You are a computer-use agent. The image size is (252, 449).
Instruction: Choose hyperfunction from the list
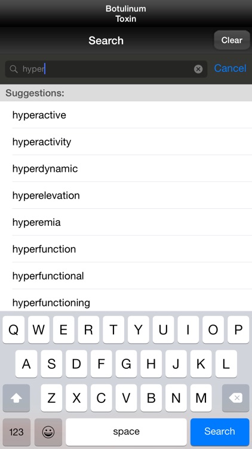(x=126, y=249)
